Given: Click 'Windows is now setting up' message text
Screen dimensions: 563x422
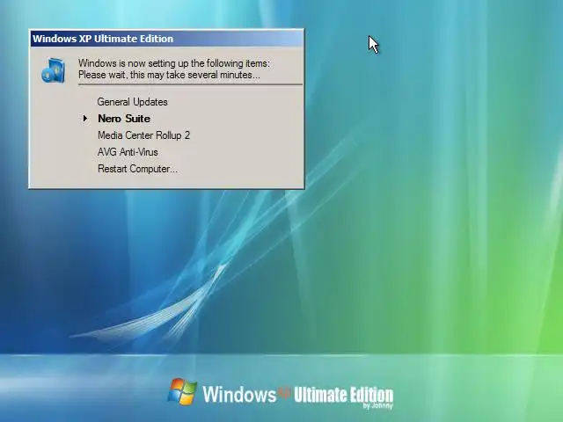Looking at the screenshot, I should tap(174, 63).
